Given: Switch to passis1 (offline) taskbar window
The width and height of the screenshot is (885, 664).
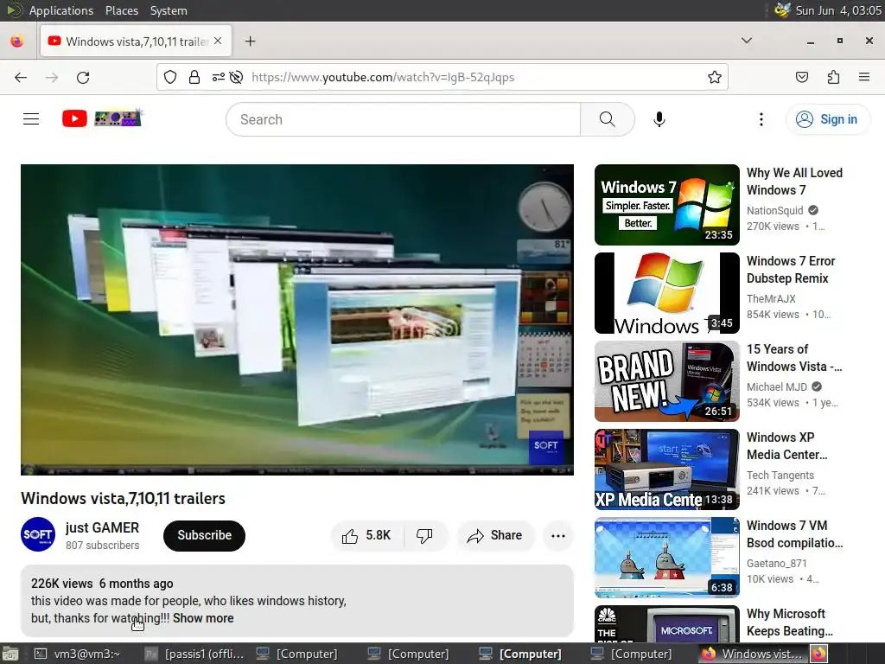Looking at the screenshot, I should tap(194, 654).
